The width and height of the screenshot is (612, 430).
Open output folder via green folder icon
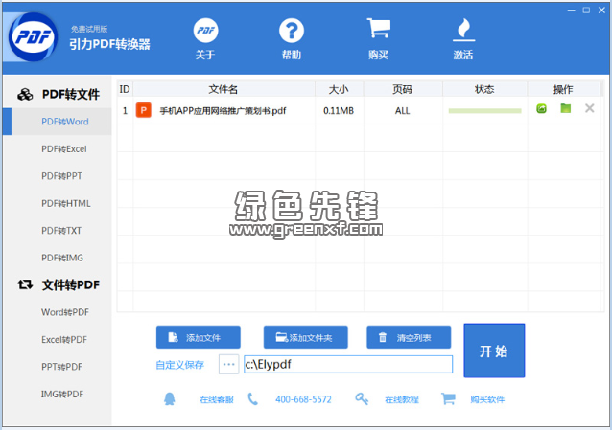click(566, 108)
